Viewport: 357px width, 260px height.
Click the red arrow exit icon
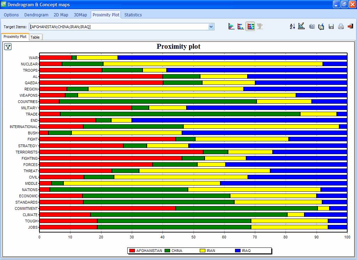click(x=350, y=26)
